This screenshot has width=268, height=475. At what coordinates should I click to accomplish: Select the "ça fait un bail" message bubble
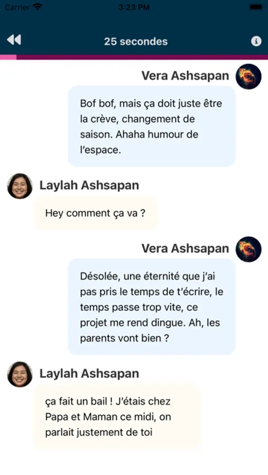[x=117, y=416]
